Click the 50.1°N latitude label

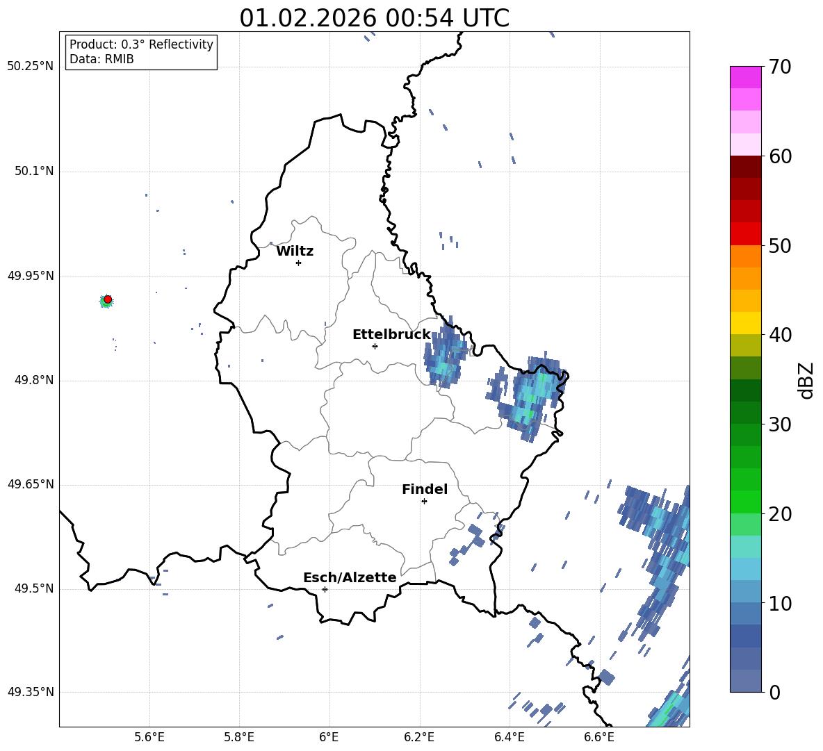coord(33,171)
